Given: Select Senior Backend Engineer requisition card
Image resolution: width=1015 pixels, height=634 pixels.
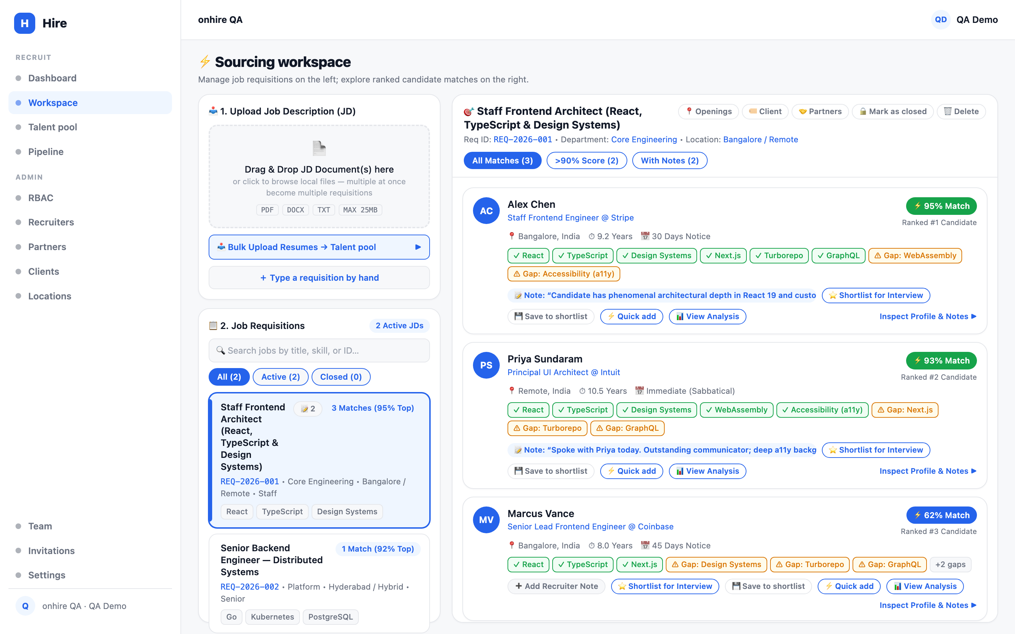Looking at the screenshot, I should [319, 583].
